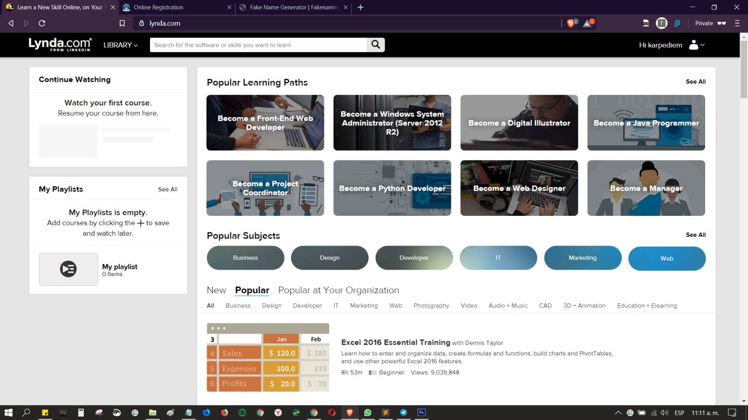The height and width of the screenshot is (420, 748).
Task: Click the Lynda.com logo
Action: click(x=59, y=44)
